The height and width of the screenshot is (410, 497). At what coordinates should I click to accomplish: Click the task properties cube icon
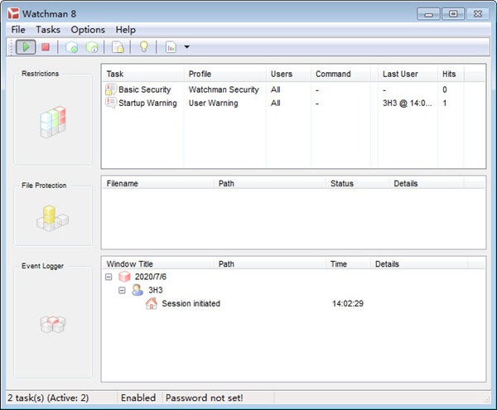pos(92,47)
